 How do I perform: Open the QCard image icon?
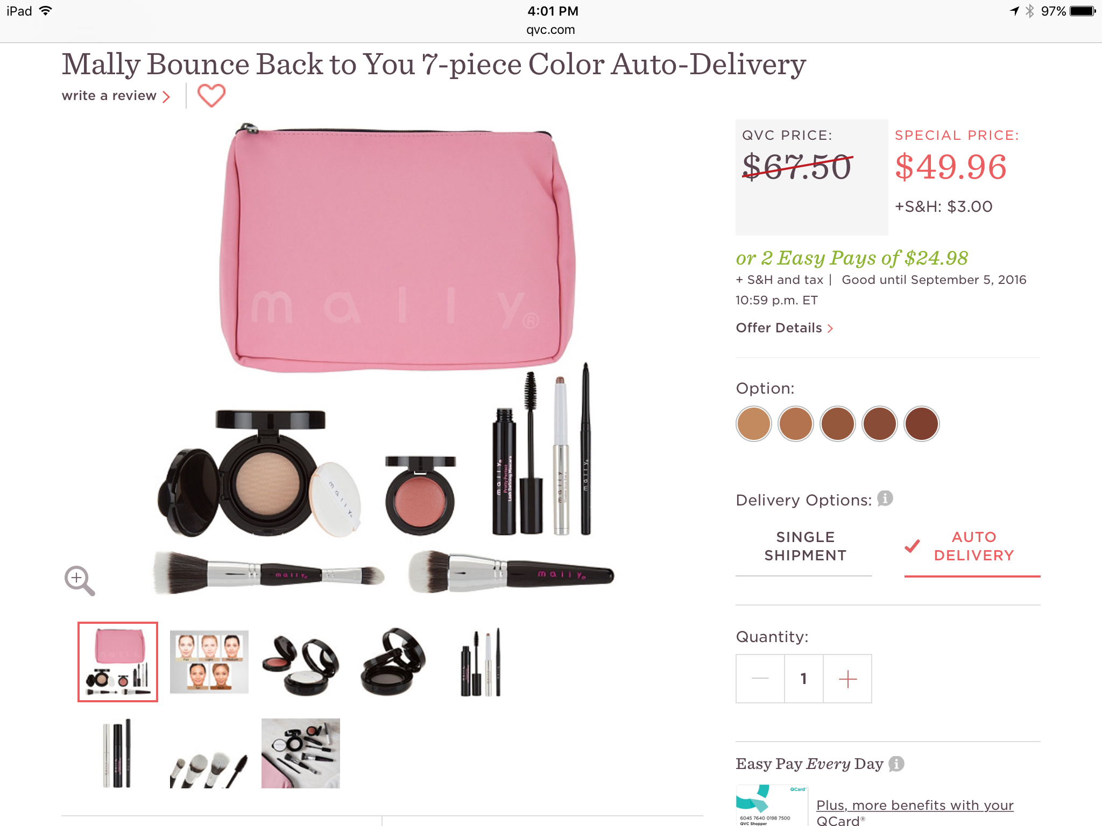coord(772,805)
